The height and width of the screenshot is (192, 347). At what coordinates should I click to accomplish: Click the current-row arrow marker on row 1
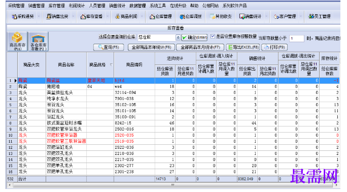click(15, 81)
